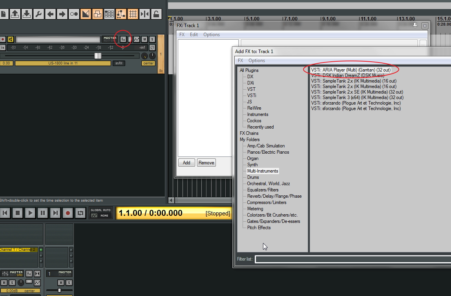Image resolution: width=451 pixels, height=296 pixels.
Task: Click the padlock locking icon
Action: 157,14
